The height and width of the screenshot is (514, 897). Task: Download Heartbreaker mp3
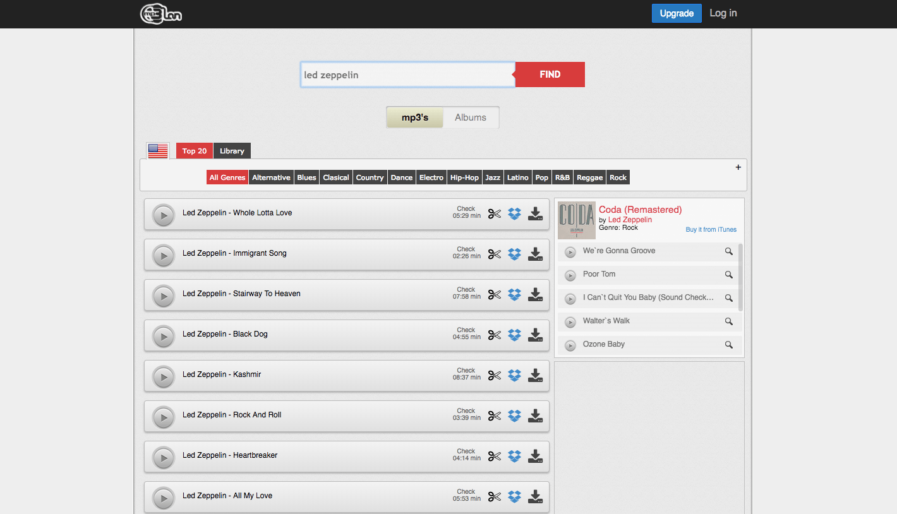click(x=536, y=457)
